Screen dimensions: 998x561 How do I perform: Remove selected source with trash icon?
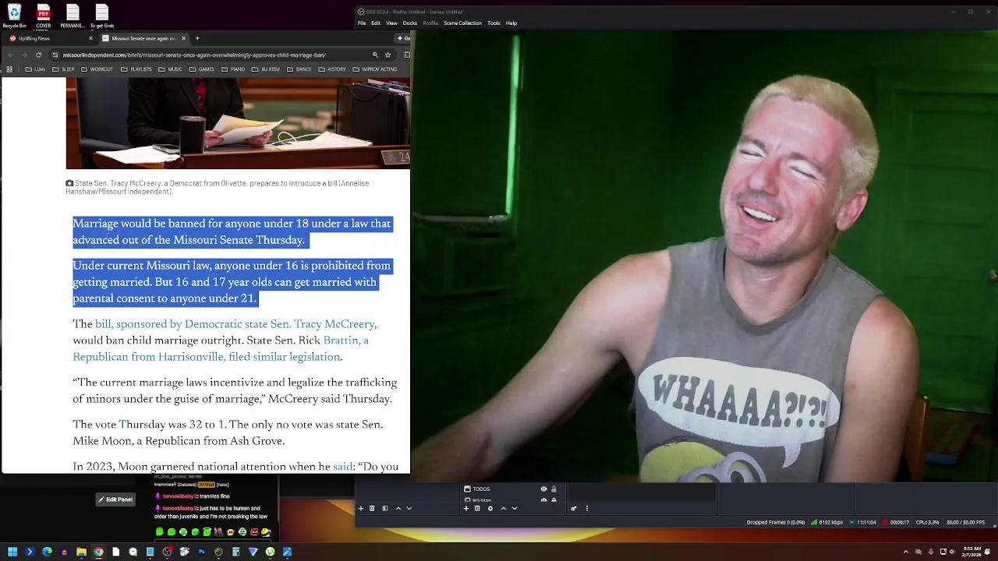[477, 508]
